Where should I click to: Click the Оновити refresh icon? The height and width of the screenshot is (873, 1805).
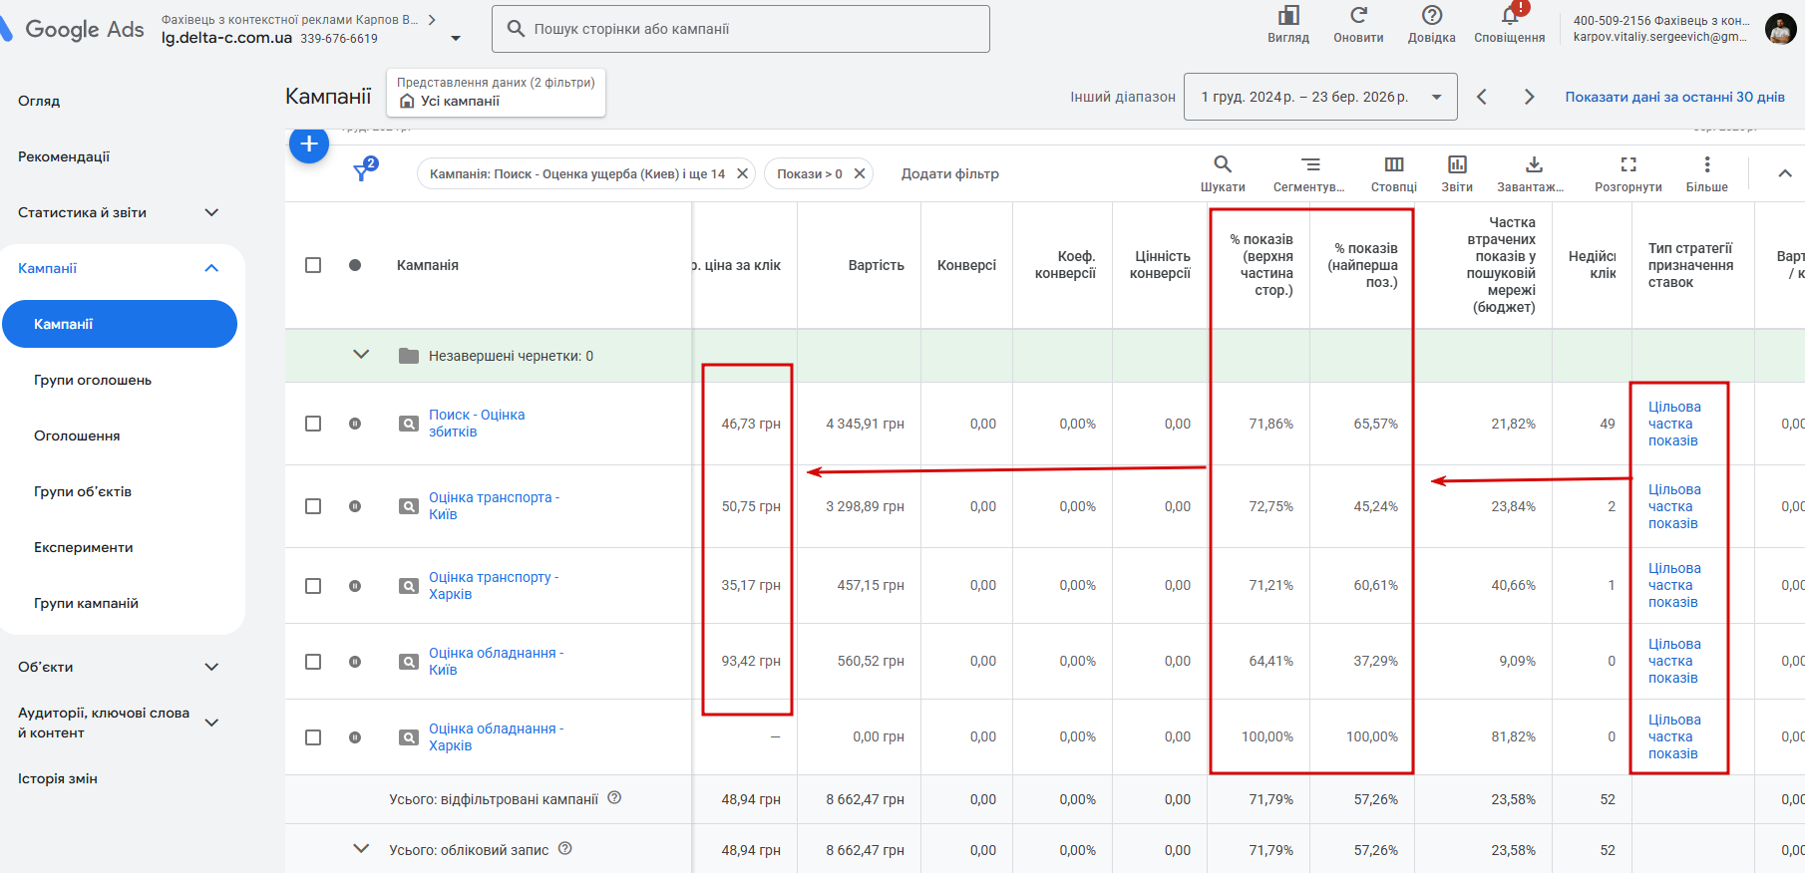[1358, 17]
